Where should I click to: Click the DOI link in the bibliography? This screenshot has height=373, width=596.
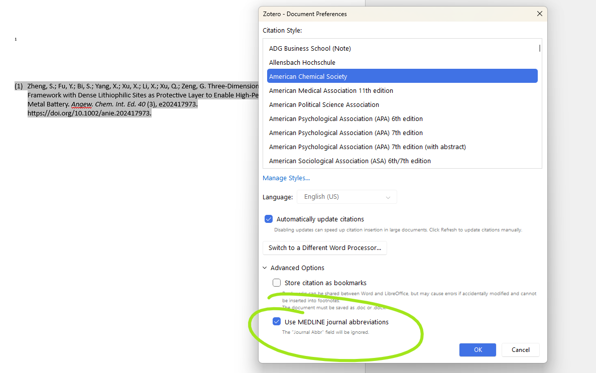89,113
